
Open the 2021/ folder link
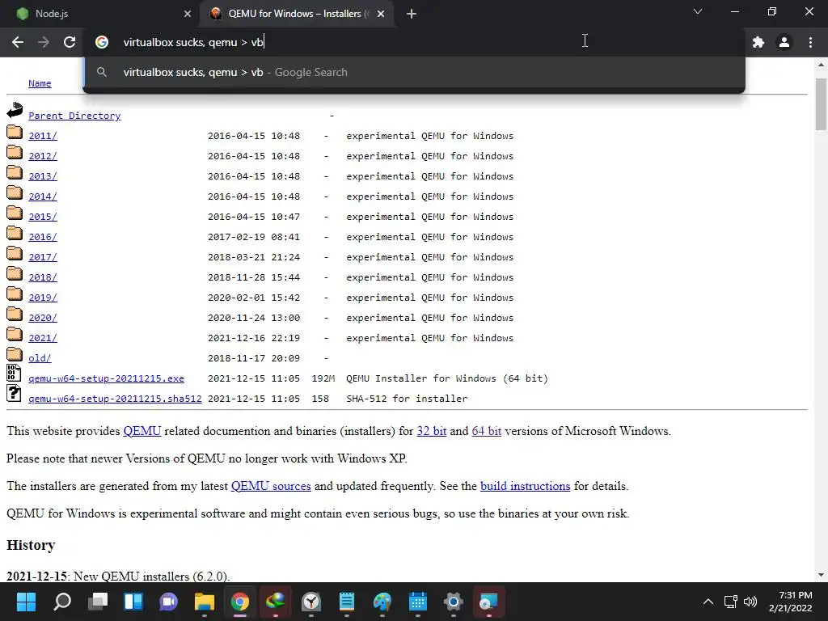pos(43,338)
